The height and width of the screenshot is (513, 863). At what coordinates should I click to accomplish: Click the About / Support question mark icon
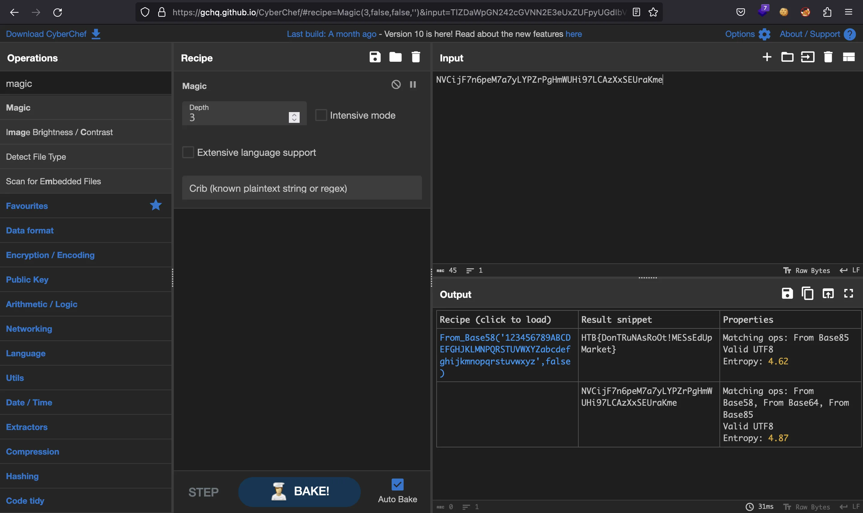(x=850, y=34)
